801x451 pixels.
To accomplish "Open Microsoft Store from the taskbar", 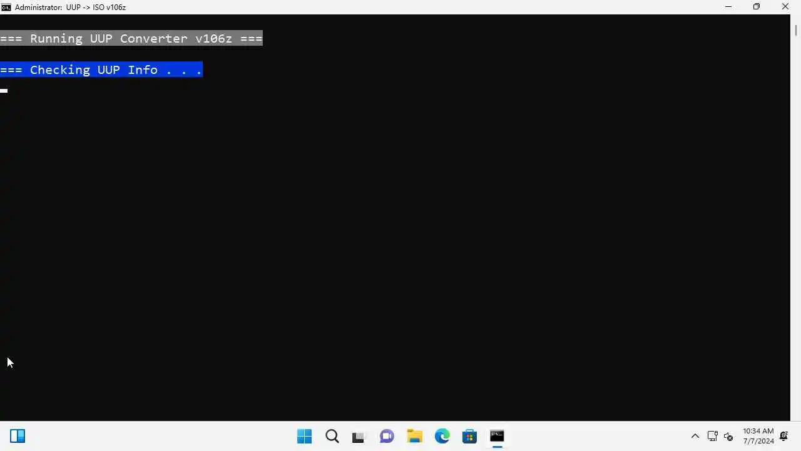I will pos(469,436).
